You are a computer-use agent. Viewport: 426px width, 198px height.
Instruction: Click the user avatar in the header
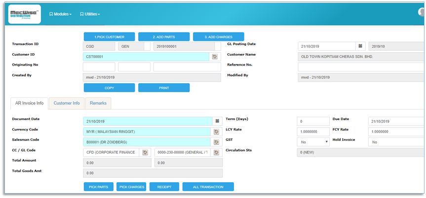click(422, 12)
